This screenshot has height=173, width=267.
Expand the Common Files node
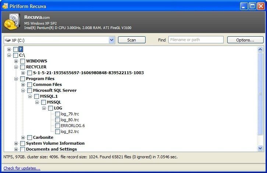pyautogui.click(x=23, y=84)
